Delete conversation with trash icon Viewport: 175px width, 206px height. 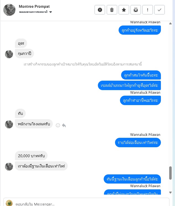pyautogui.click(x=112, y=10)
